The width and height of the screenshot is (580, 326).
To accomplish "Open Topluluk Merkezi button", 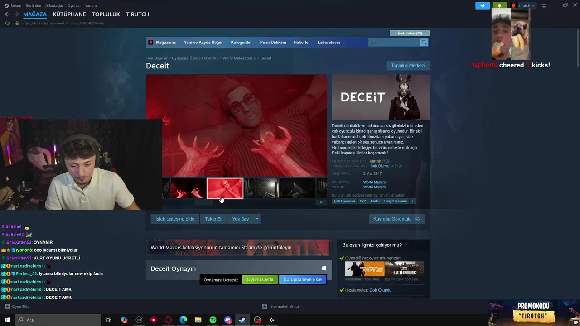I will (x=408, y=65).
